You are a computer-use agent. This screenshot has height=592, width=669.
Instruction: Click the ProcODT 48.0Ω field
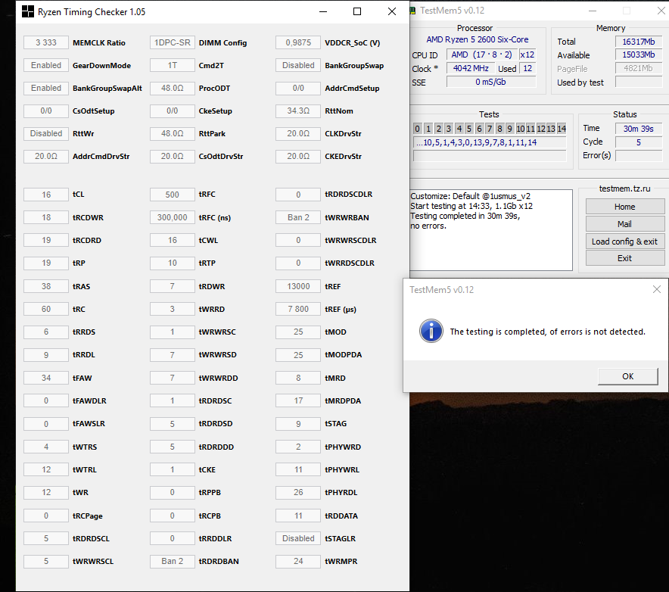pyautogui.click(x=173, y=88)
